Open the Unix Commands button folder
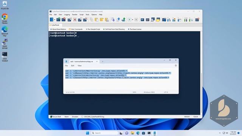 click(76, 29)
